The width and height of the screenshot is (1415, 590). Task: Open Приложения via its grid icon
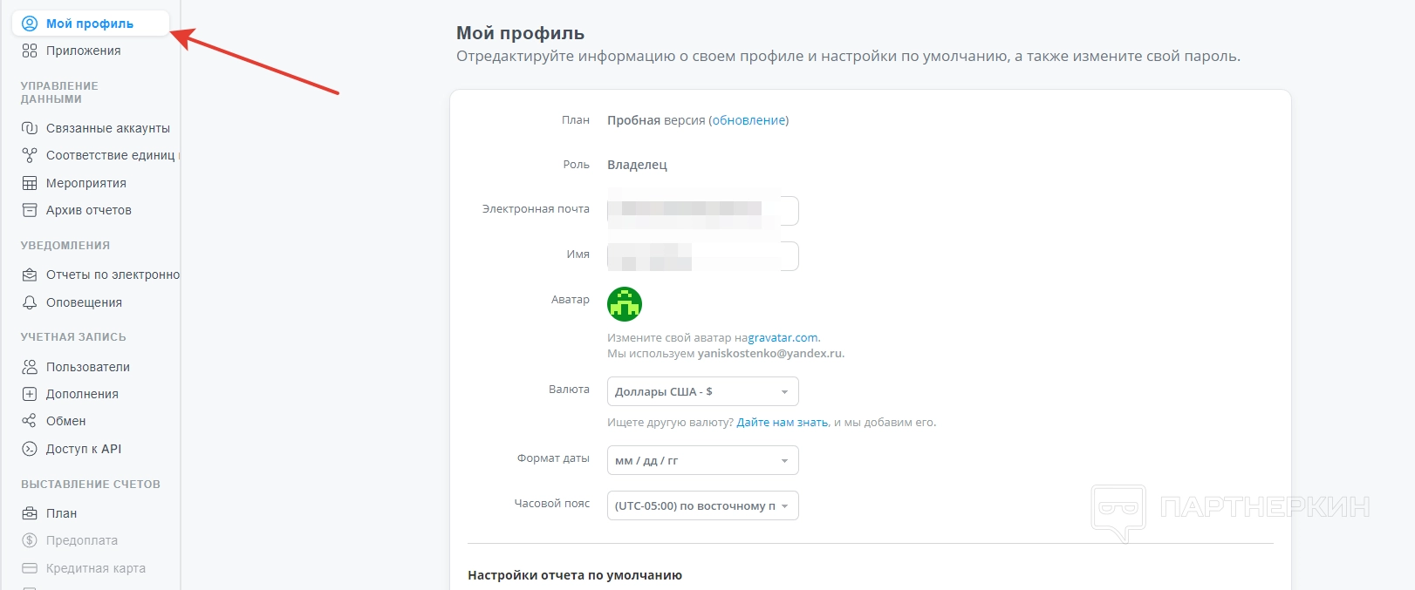30,51
